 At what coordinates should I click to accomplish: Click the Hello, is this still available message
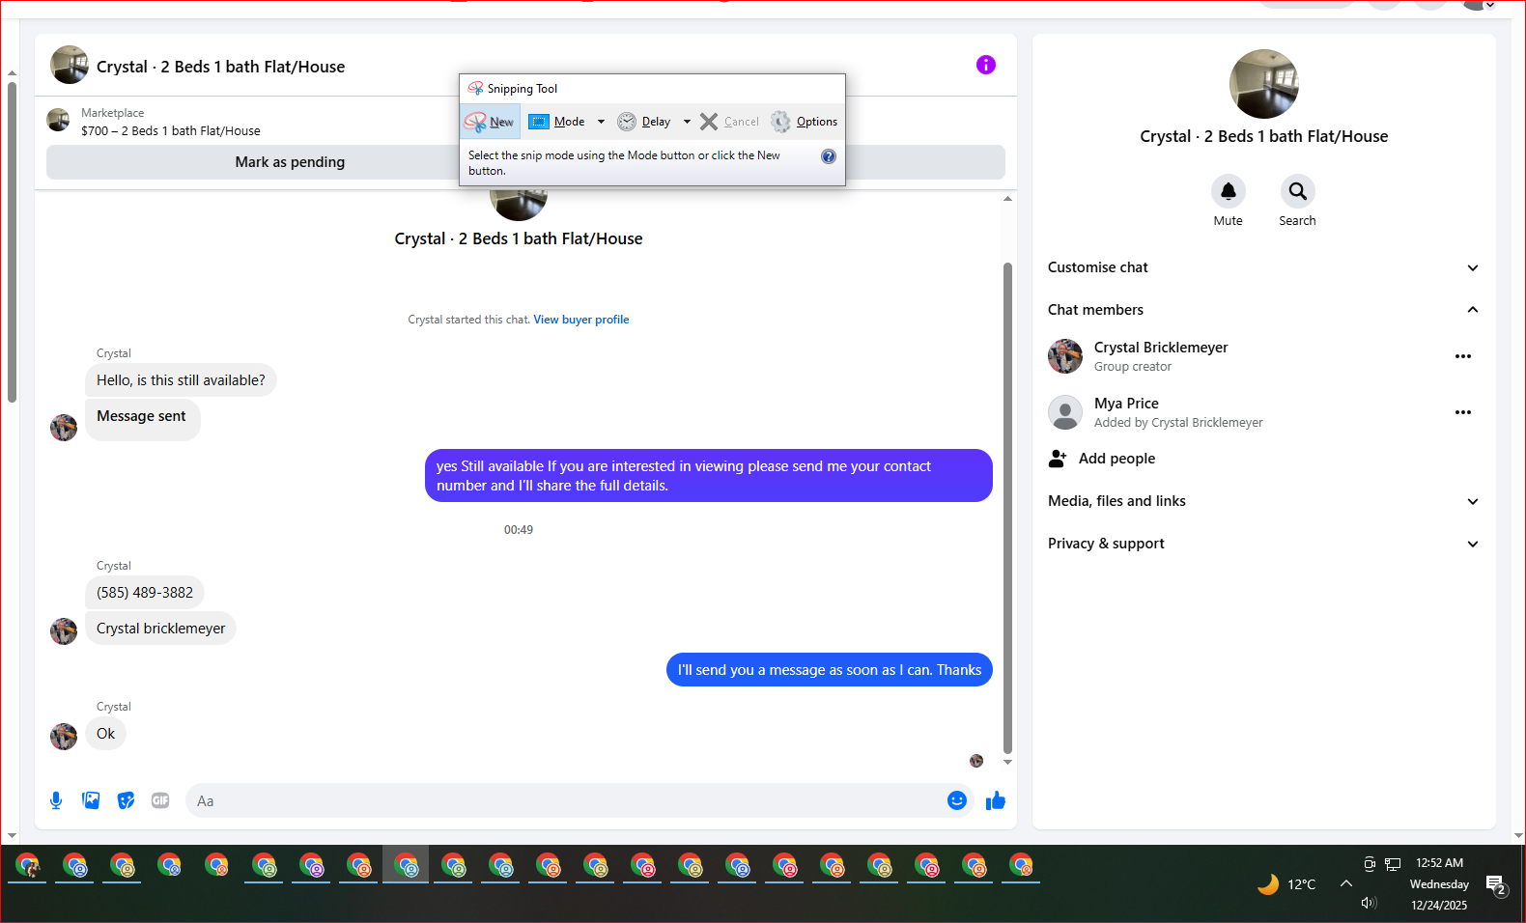[181, 380]
